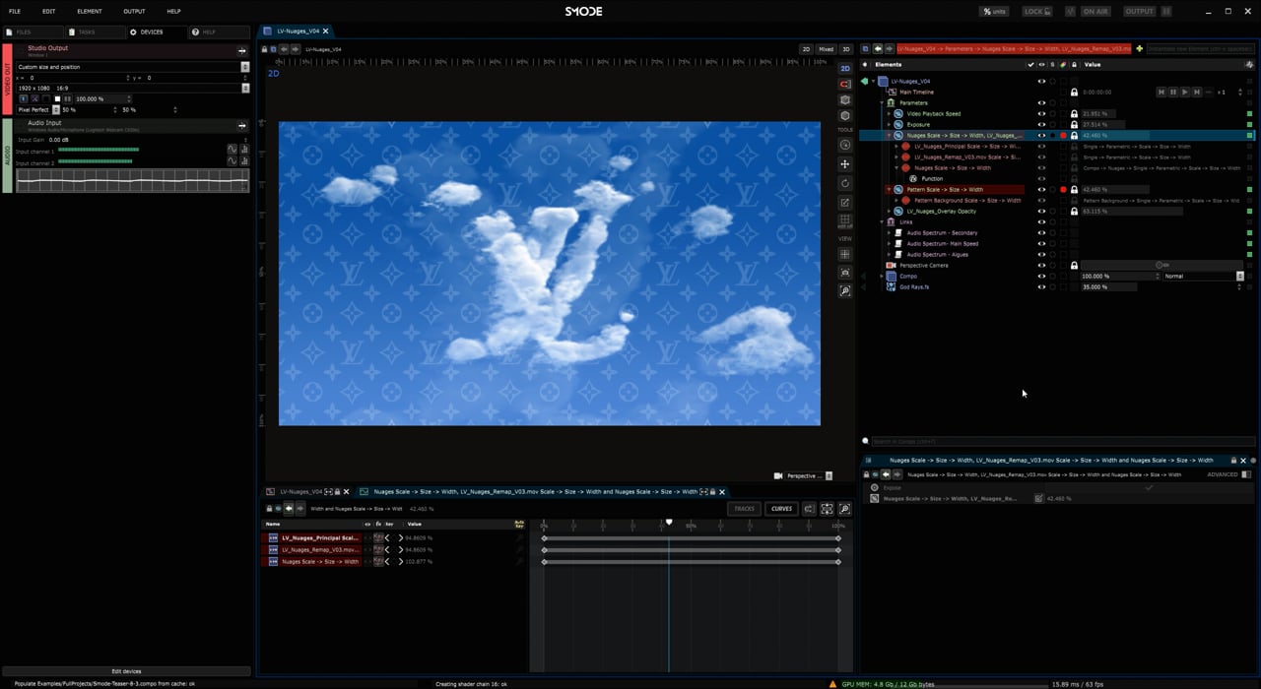Pause the Main Timeline
Image resolution: width=1261 pixels, height=689 pixels.
click(1173, 92)
